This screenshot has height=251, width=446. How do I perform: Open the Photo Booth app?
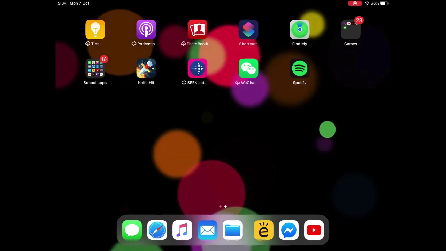197,30
